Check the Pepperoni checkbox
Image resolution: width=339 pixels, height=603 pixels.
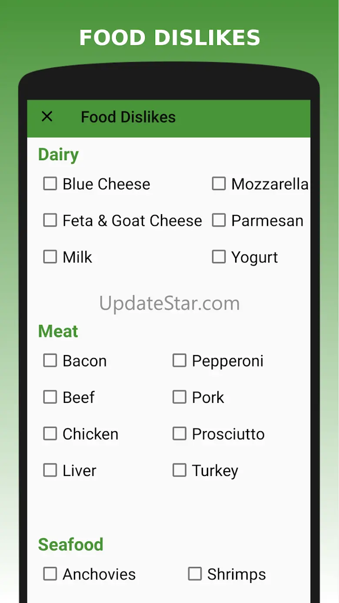179,361
